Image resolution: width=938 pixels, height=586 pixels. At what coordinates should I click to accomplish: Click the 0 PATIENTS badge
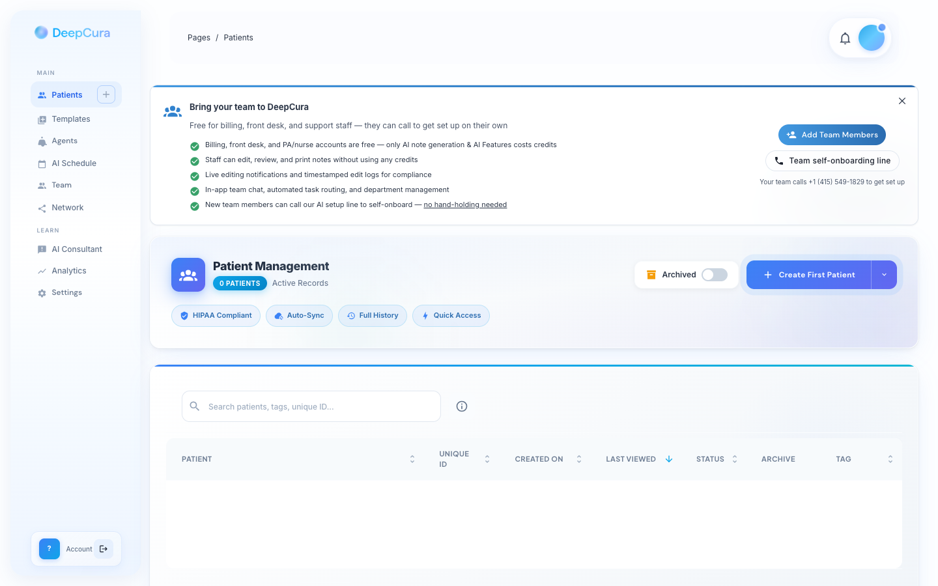click(240, 283)
